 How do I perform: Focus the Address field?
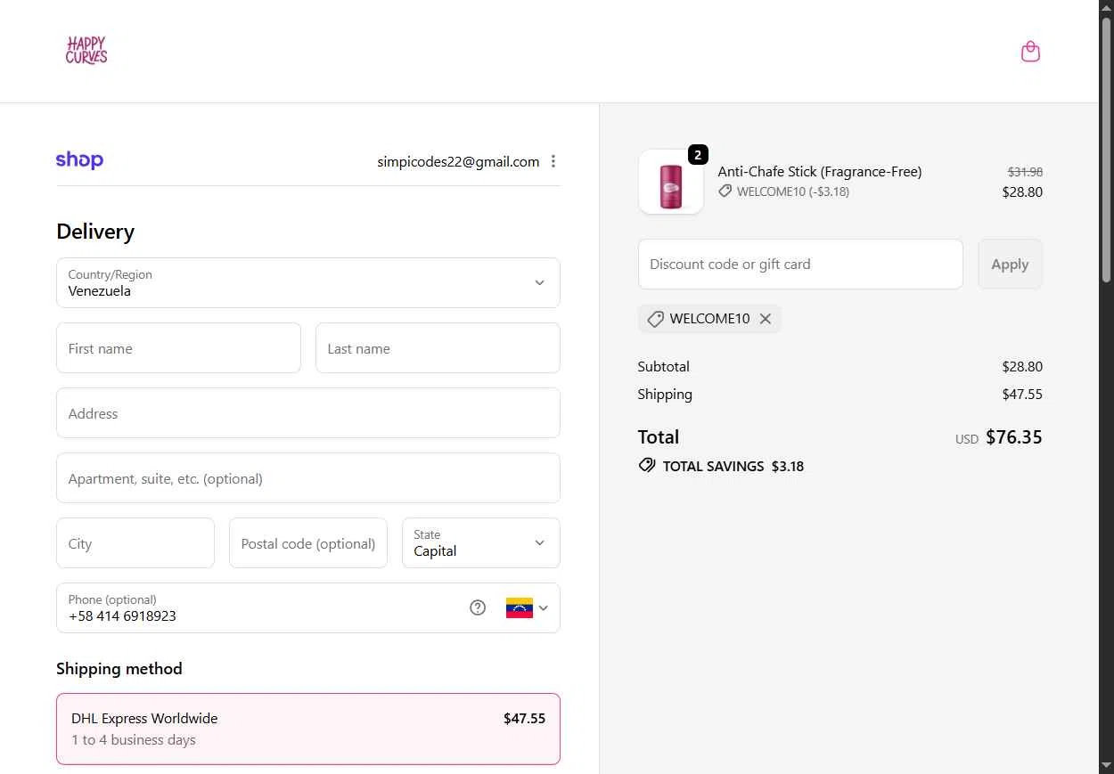pos(308,413)
